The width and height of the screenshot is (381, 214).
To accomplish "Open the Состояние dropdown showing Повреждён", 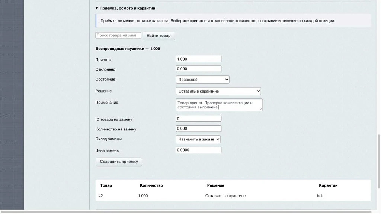I will tap(202, 80).
